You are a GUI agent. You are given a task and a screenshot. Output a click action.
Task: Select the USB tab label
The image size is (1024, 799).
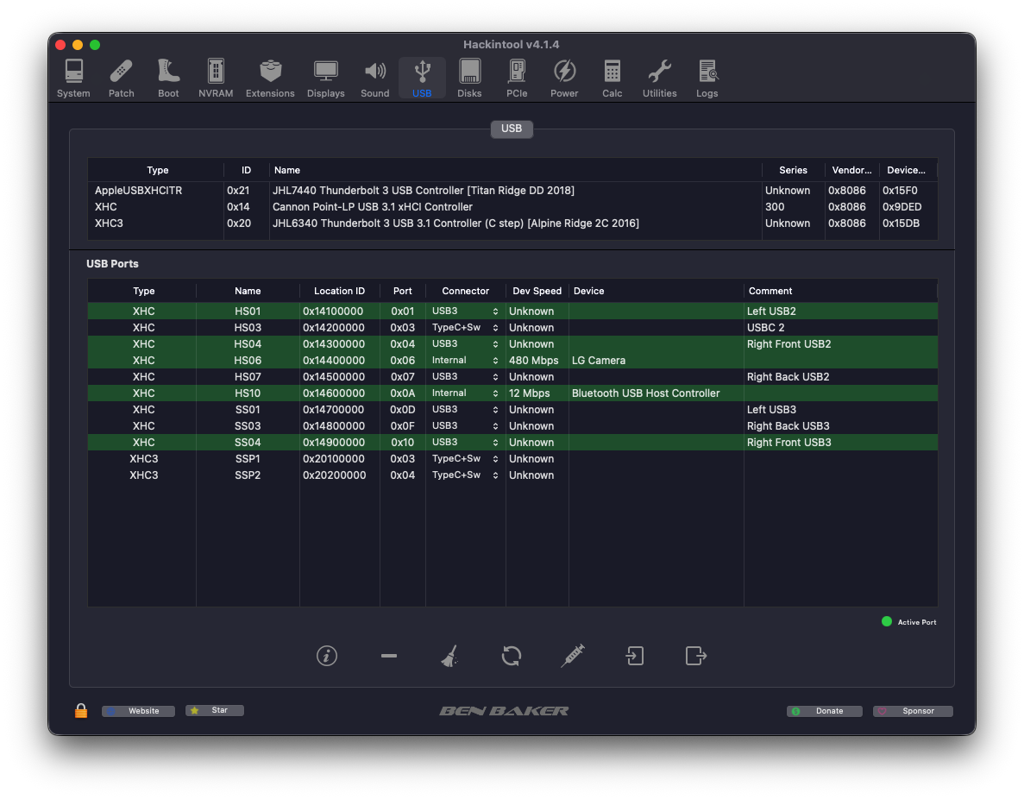tap(512, 129)
